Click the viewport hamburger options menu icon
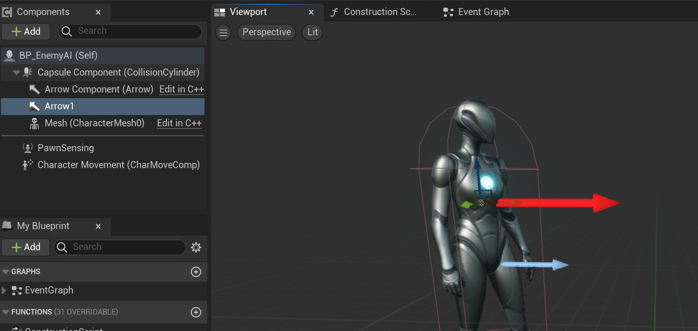698x331 pixels. [223, 32]
